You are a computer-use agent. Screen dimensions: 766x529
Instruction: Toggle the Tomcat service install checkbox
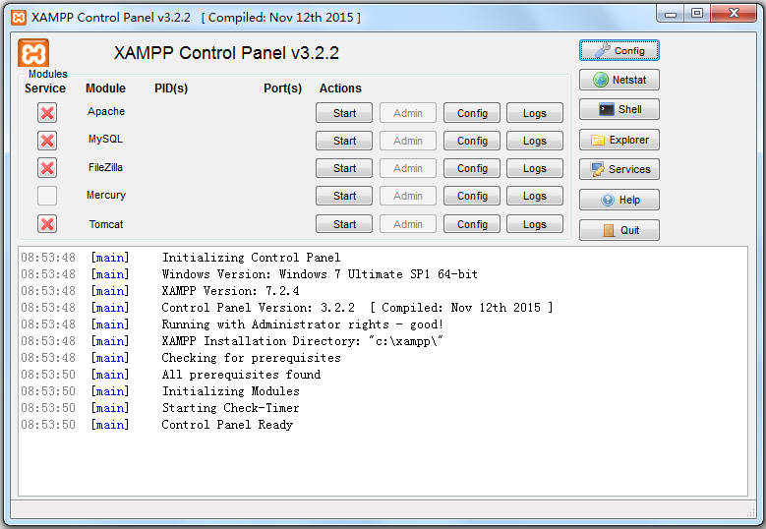coord(47,224)
